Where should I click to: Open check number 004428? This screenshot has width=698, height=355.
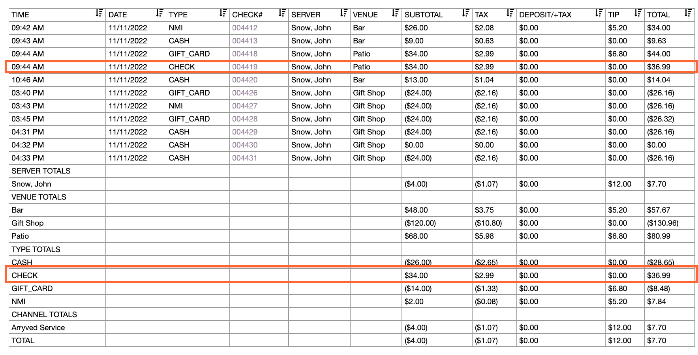pos(245,119)
